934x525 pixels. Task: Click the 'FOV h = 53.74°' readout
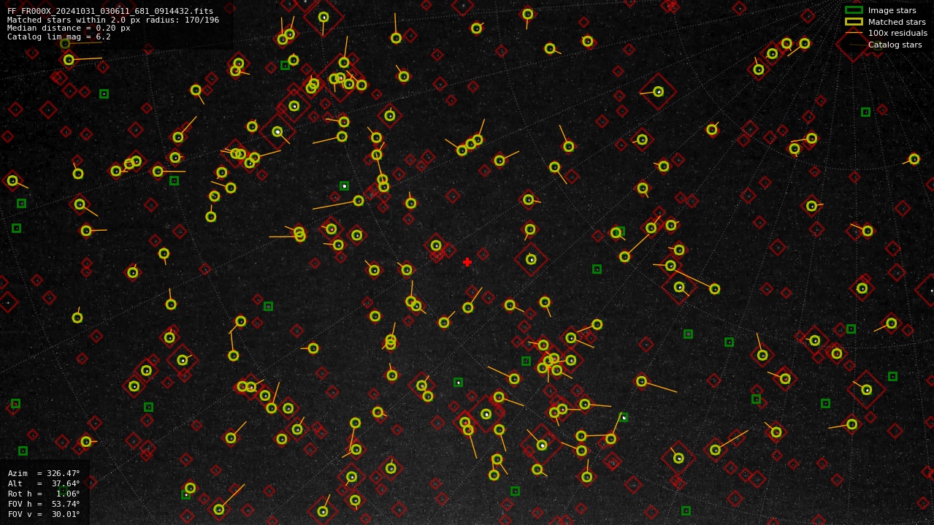pyautogui.click(x=44, y=504)
